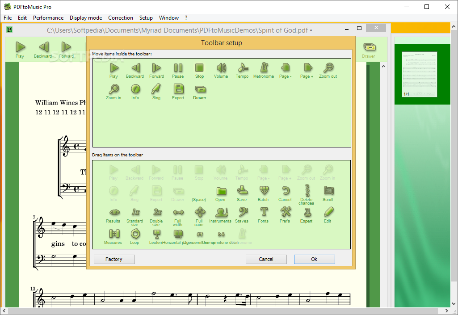This screenshot has height=315, width=458.
Task: Click the Metronome icon in the upper toolbar list
Action: click(x=264, y=68)
